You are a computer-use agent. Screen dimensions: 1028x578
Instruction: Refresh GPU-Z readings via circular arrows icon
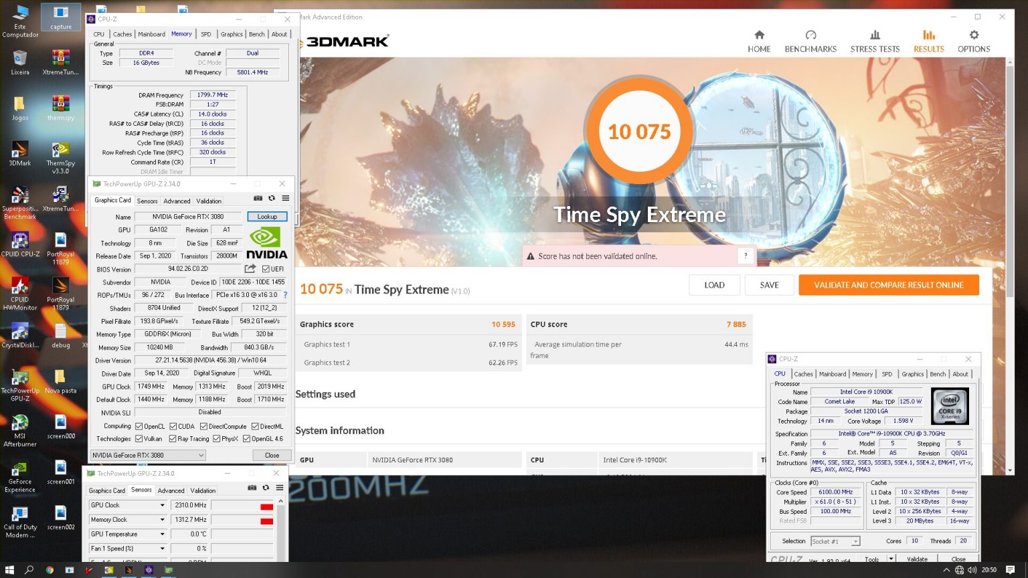[x=272, y=198]
